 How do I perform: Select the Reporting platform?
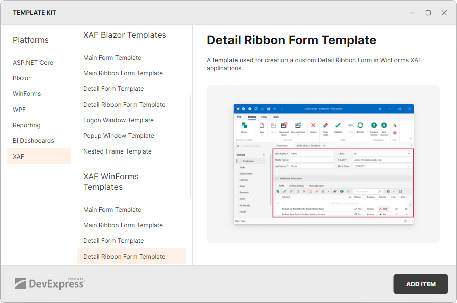26,125
